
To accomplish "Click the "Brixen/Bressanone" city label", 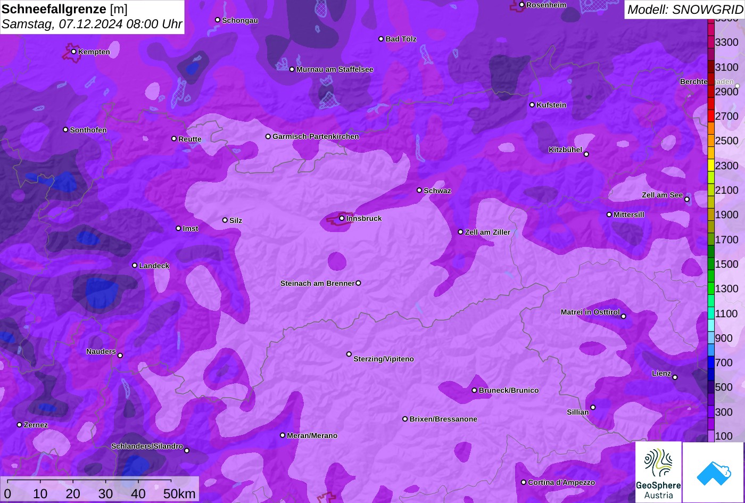I will point(443,419).
